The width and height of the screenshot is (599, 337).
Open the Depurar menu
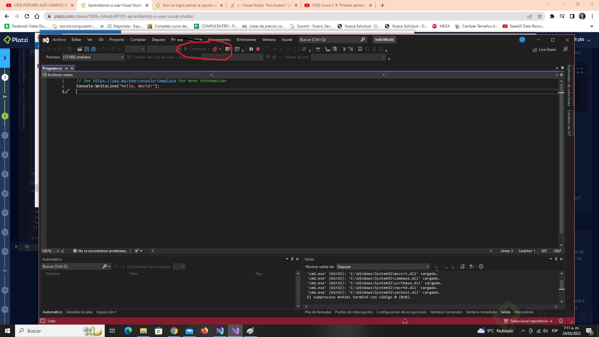point(158,40)
